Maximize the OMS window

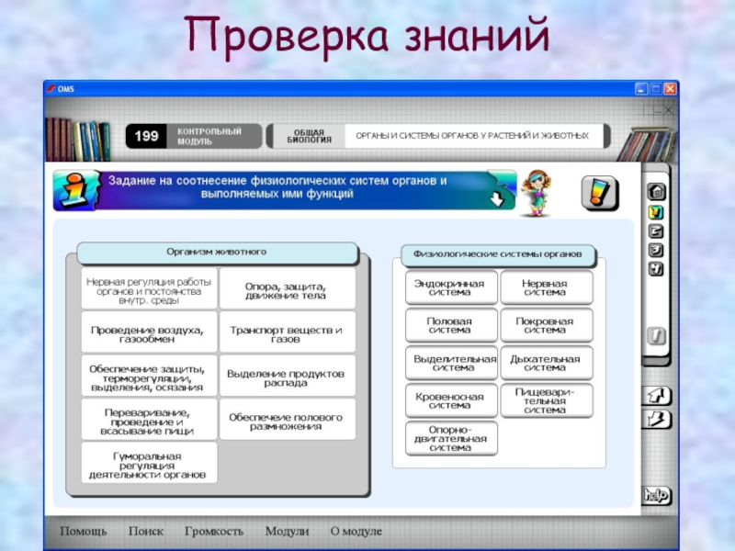point(656,88)
